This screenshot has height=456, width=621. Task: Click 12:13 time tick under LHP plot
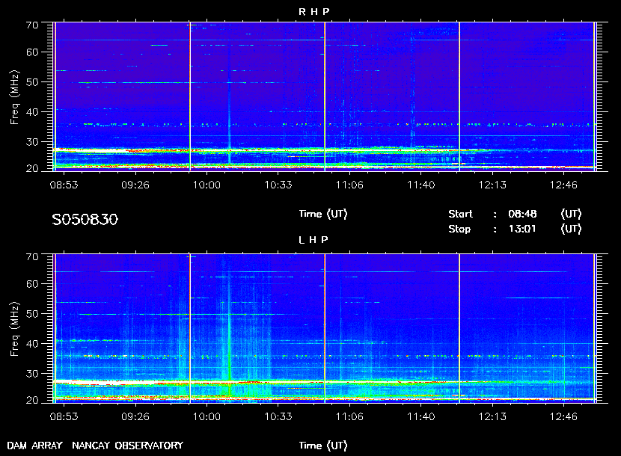(492, 416)
